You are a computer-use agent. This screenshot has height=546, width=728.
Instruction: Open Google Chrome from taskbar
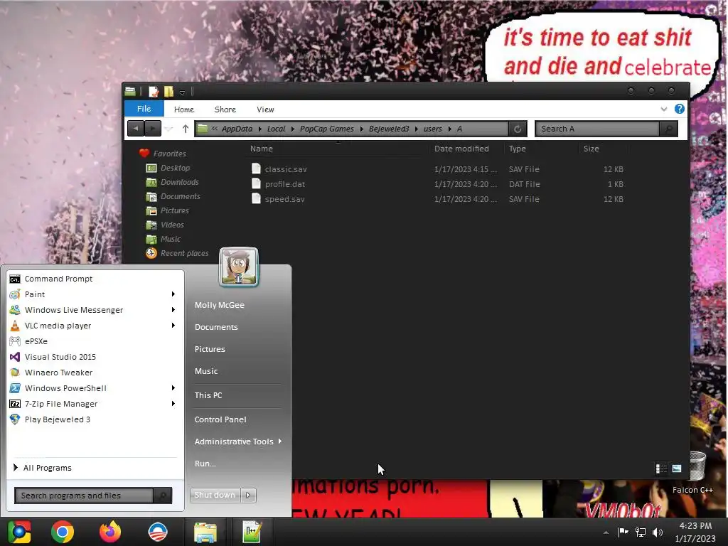coord(63,532)
